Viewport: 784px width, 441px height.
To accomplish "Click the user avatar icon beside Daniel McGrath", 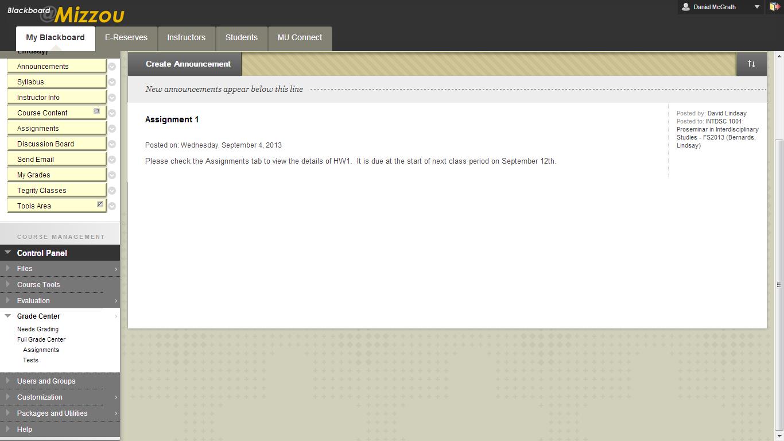I will click(x=685, y=7).
